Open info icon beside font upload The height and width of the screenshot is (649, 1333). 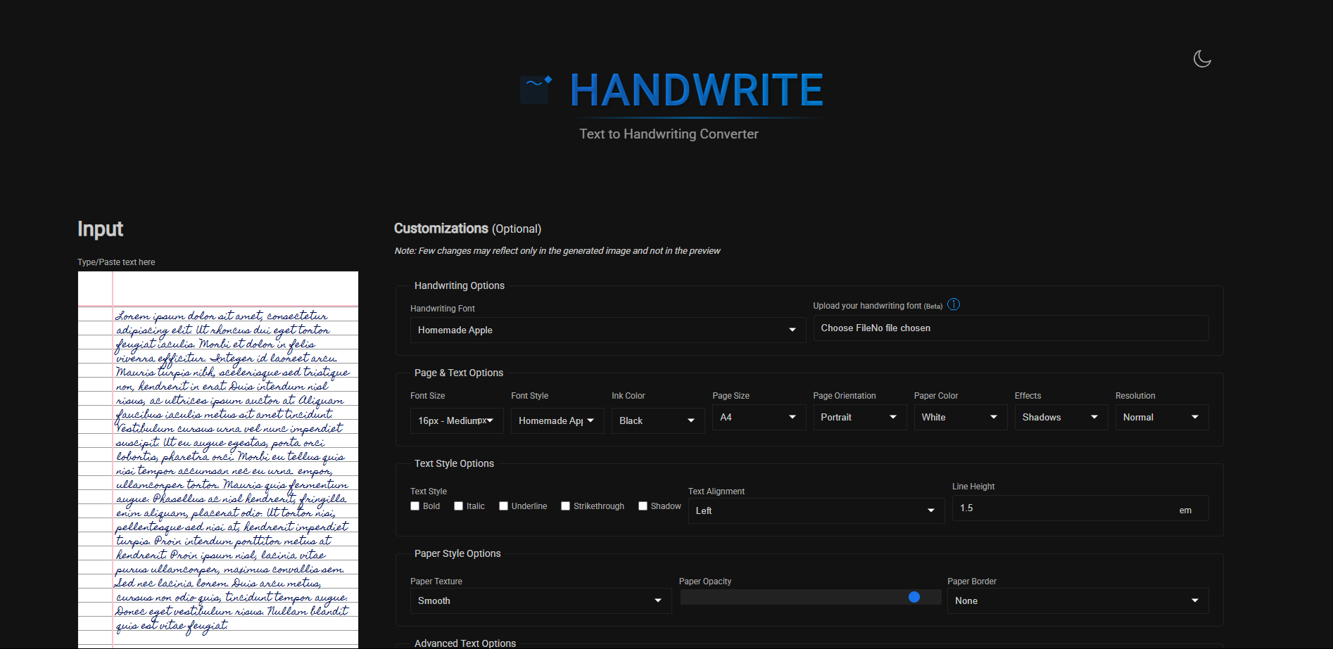954,304
